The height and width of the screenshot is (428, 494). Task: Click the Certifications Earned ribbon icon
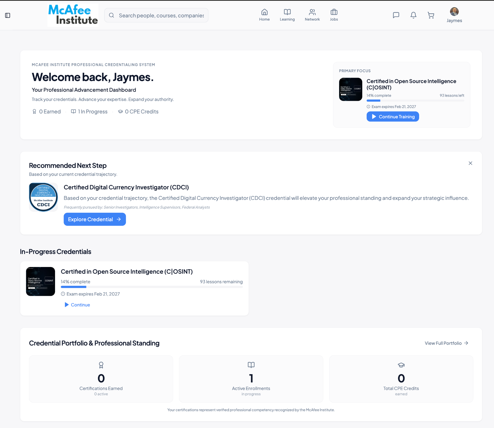pos(101,365)
